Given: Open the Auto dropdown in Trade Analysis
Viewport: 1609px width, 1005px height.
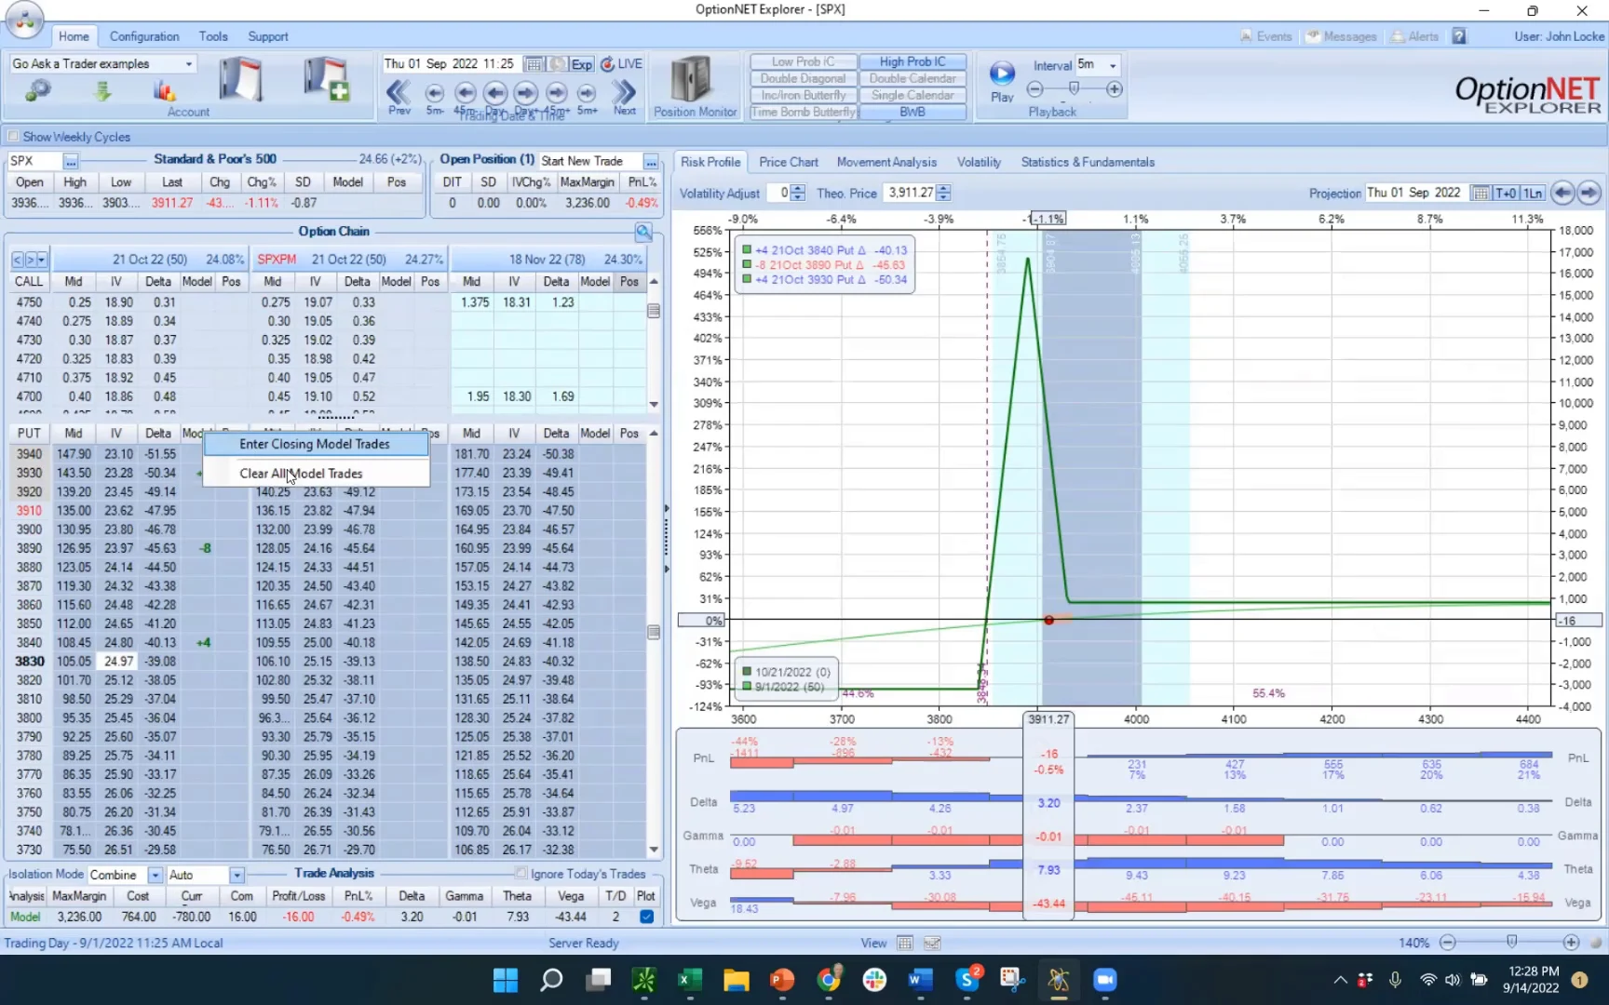Looking at the screenshot, I should click(237, 876).
